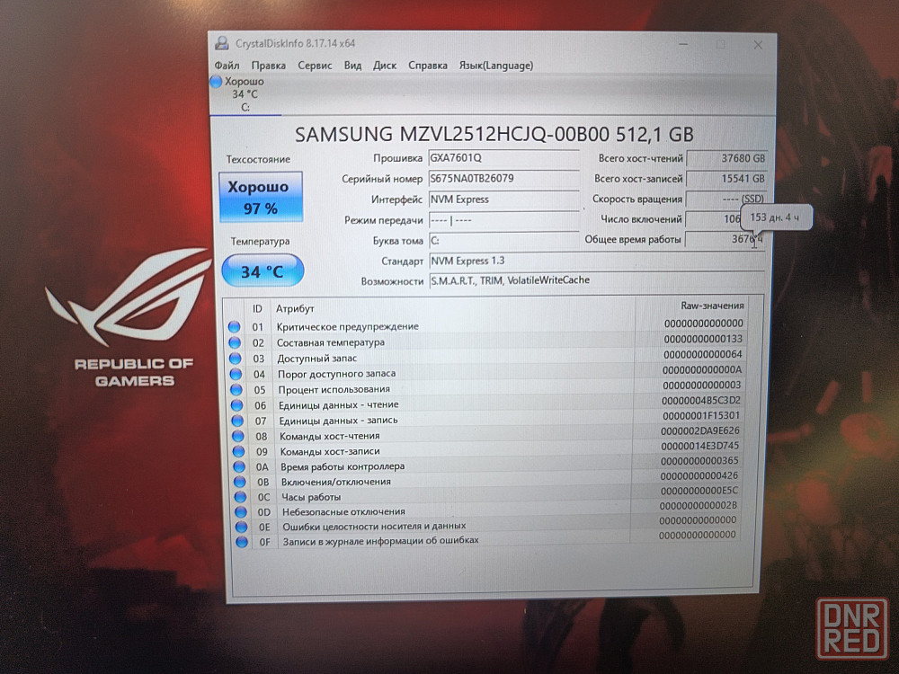Select the C: disk tab with Хорошо status

245,94
